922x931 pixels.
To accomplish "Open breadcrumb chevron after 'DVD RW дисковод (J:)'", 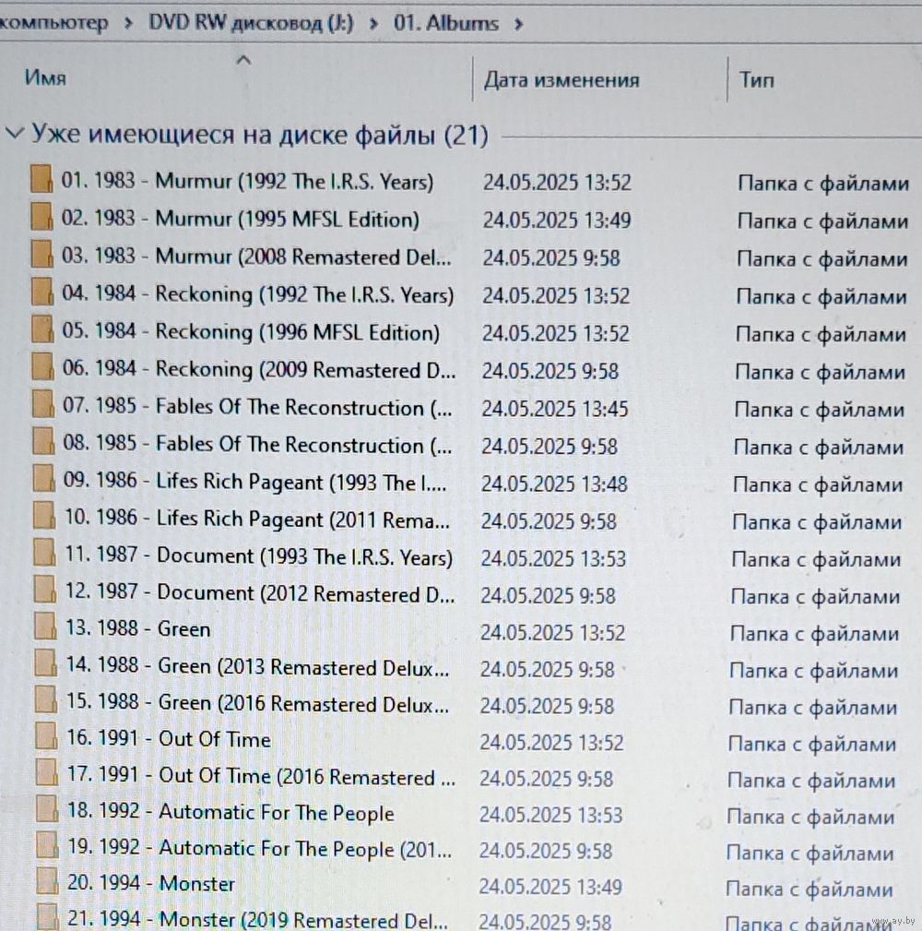I will coord(373,24).
